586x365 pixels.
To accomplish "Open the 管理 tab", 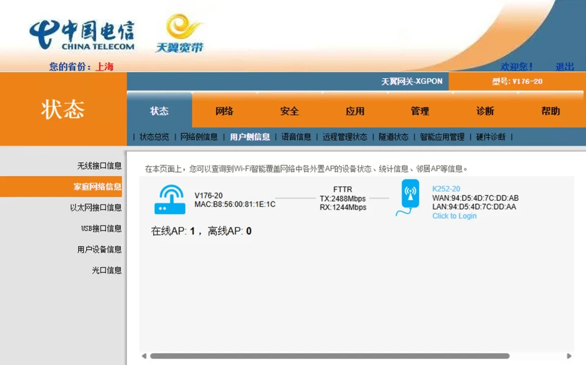I will coord(420,111).
